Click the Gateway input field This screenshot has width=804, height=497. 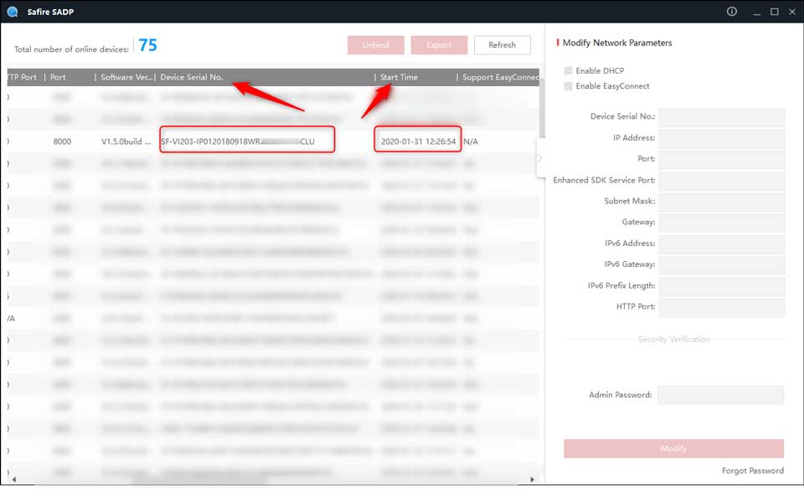pos(721,223)
